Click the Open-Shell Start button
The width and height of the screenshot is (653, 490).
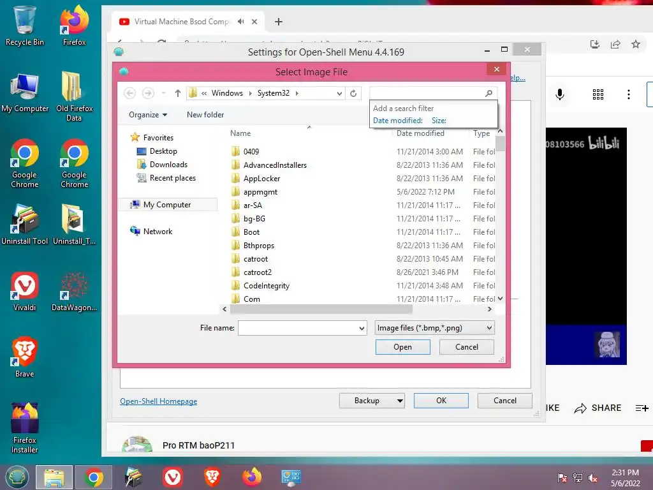(x=17, y=477)
